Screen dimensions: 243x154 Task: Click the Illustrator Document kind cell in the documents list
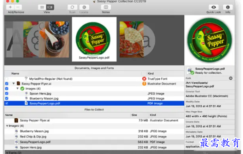click(162, 84)
